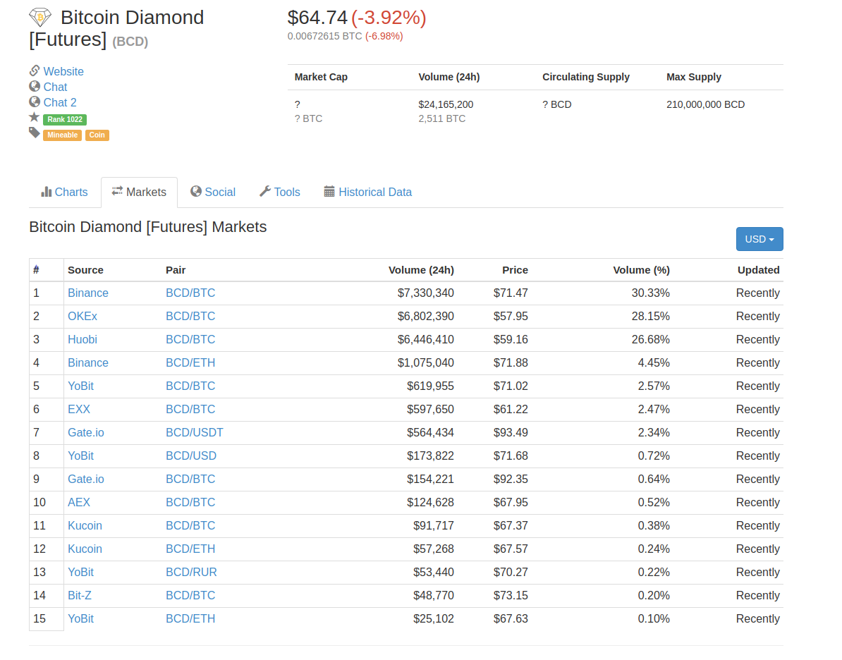The width and height of the screenshot is (842, 660).
Task: Click the exchange arrows icon in Markets tab
Action: (x=117, y=191)
